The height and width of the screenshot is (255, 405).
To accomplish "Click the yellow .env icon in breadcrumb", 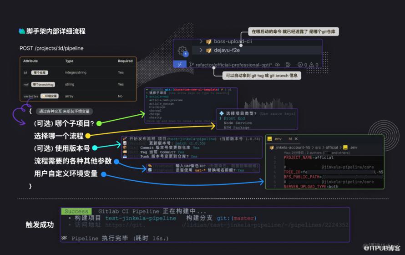I will click(x=345, y=147).
